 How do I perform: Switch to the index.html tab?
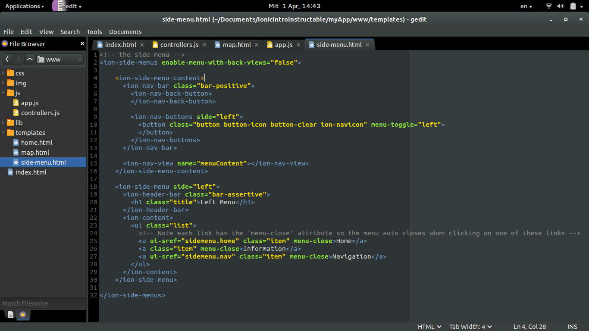[120, 45]
